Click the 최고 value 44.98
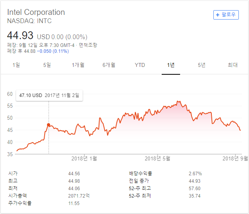Screen dimensions: 249x214 pyautogui.click(x=74, y=181)
